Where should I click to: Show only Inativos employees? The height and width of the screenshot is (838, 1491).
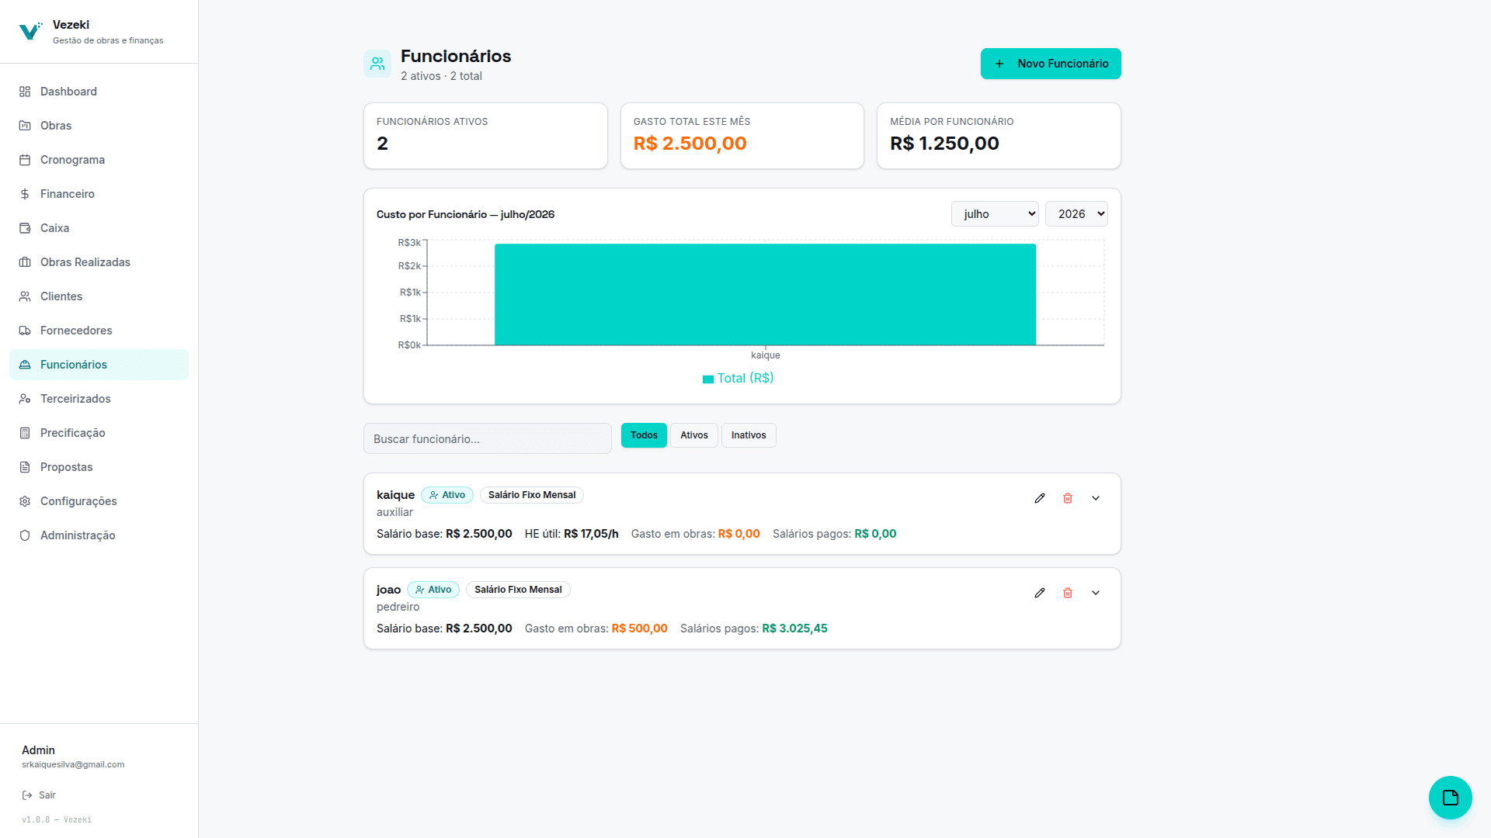click(749, 435)
